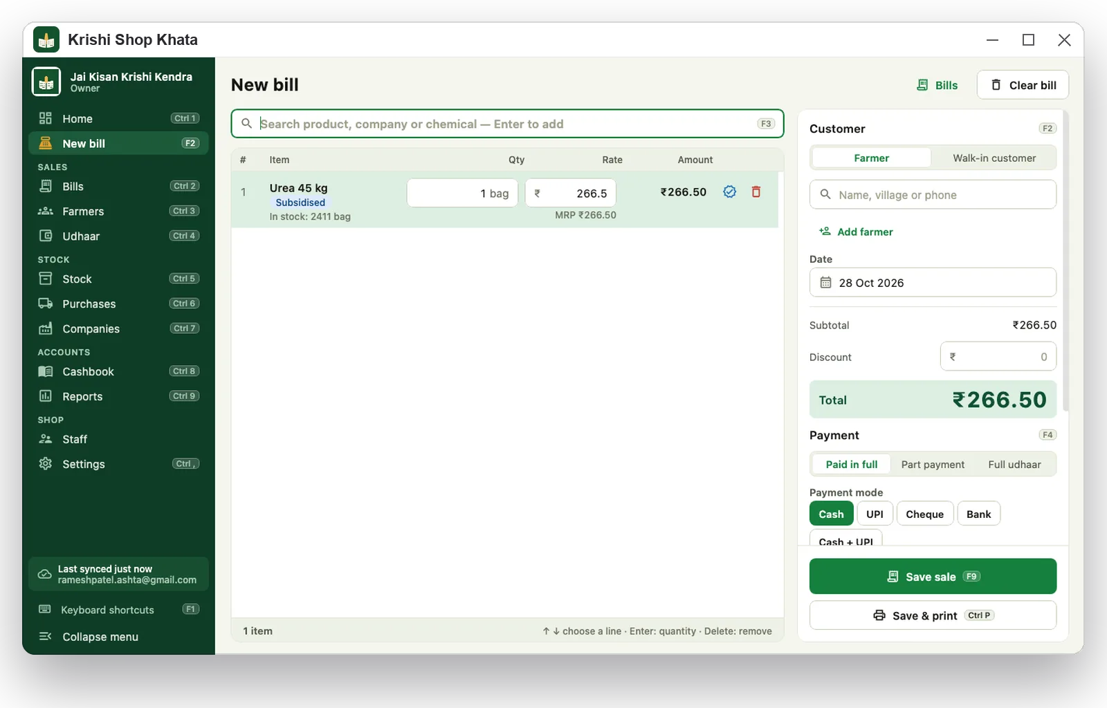1107x708 pixels.
Task: Switch to Walk-in customer
Action: click(x=994, y=158)
